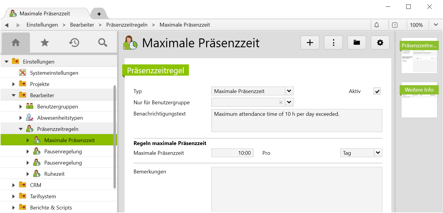Select Ruhezeit in the tree

click(x=55, y=174)
